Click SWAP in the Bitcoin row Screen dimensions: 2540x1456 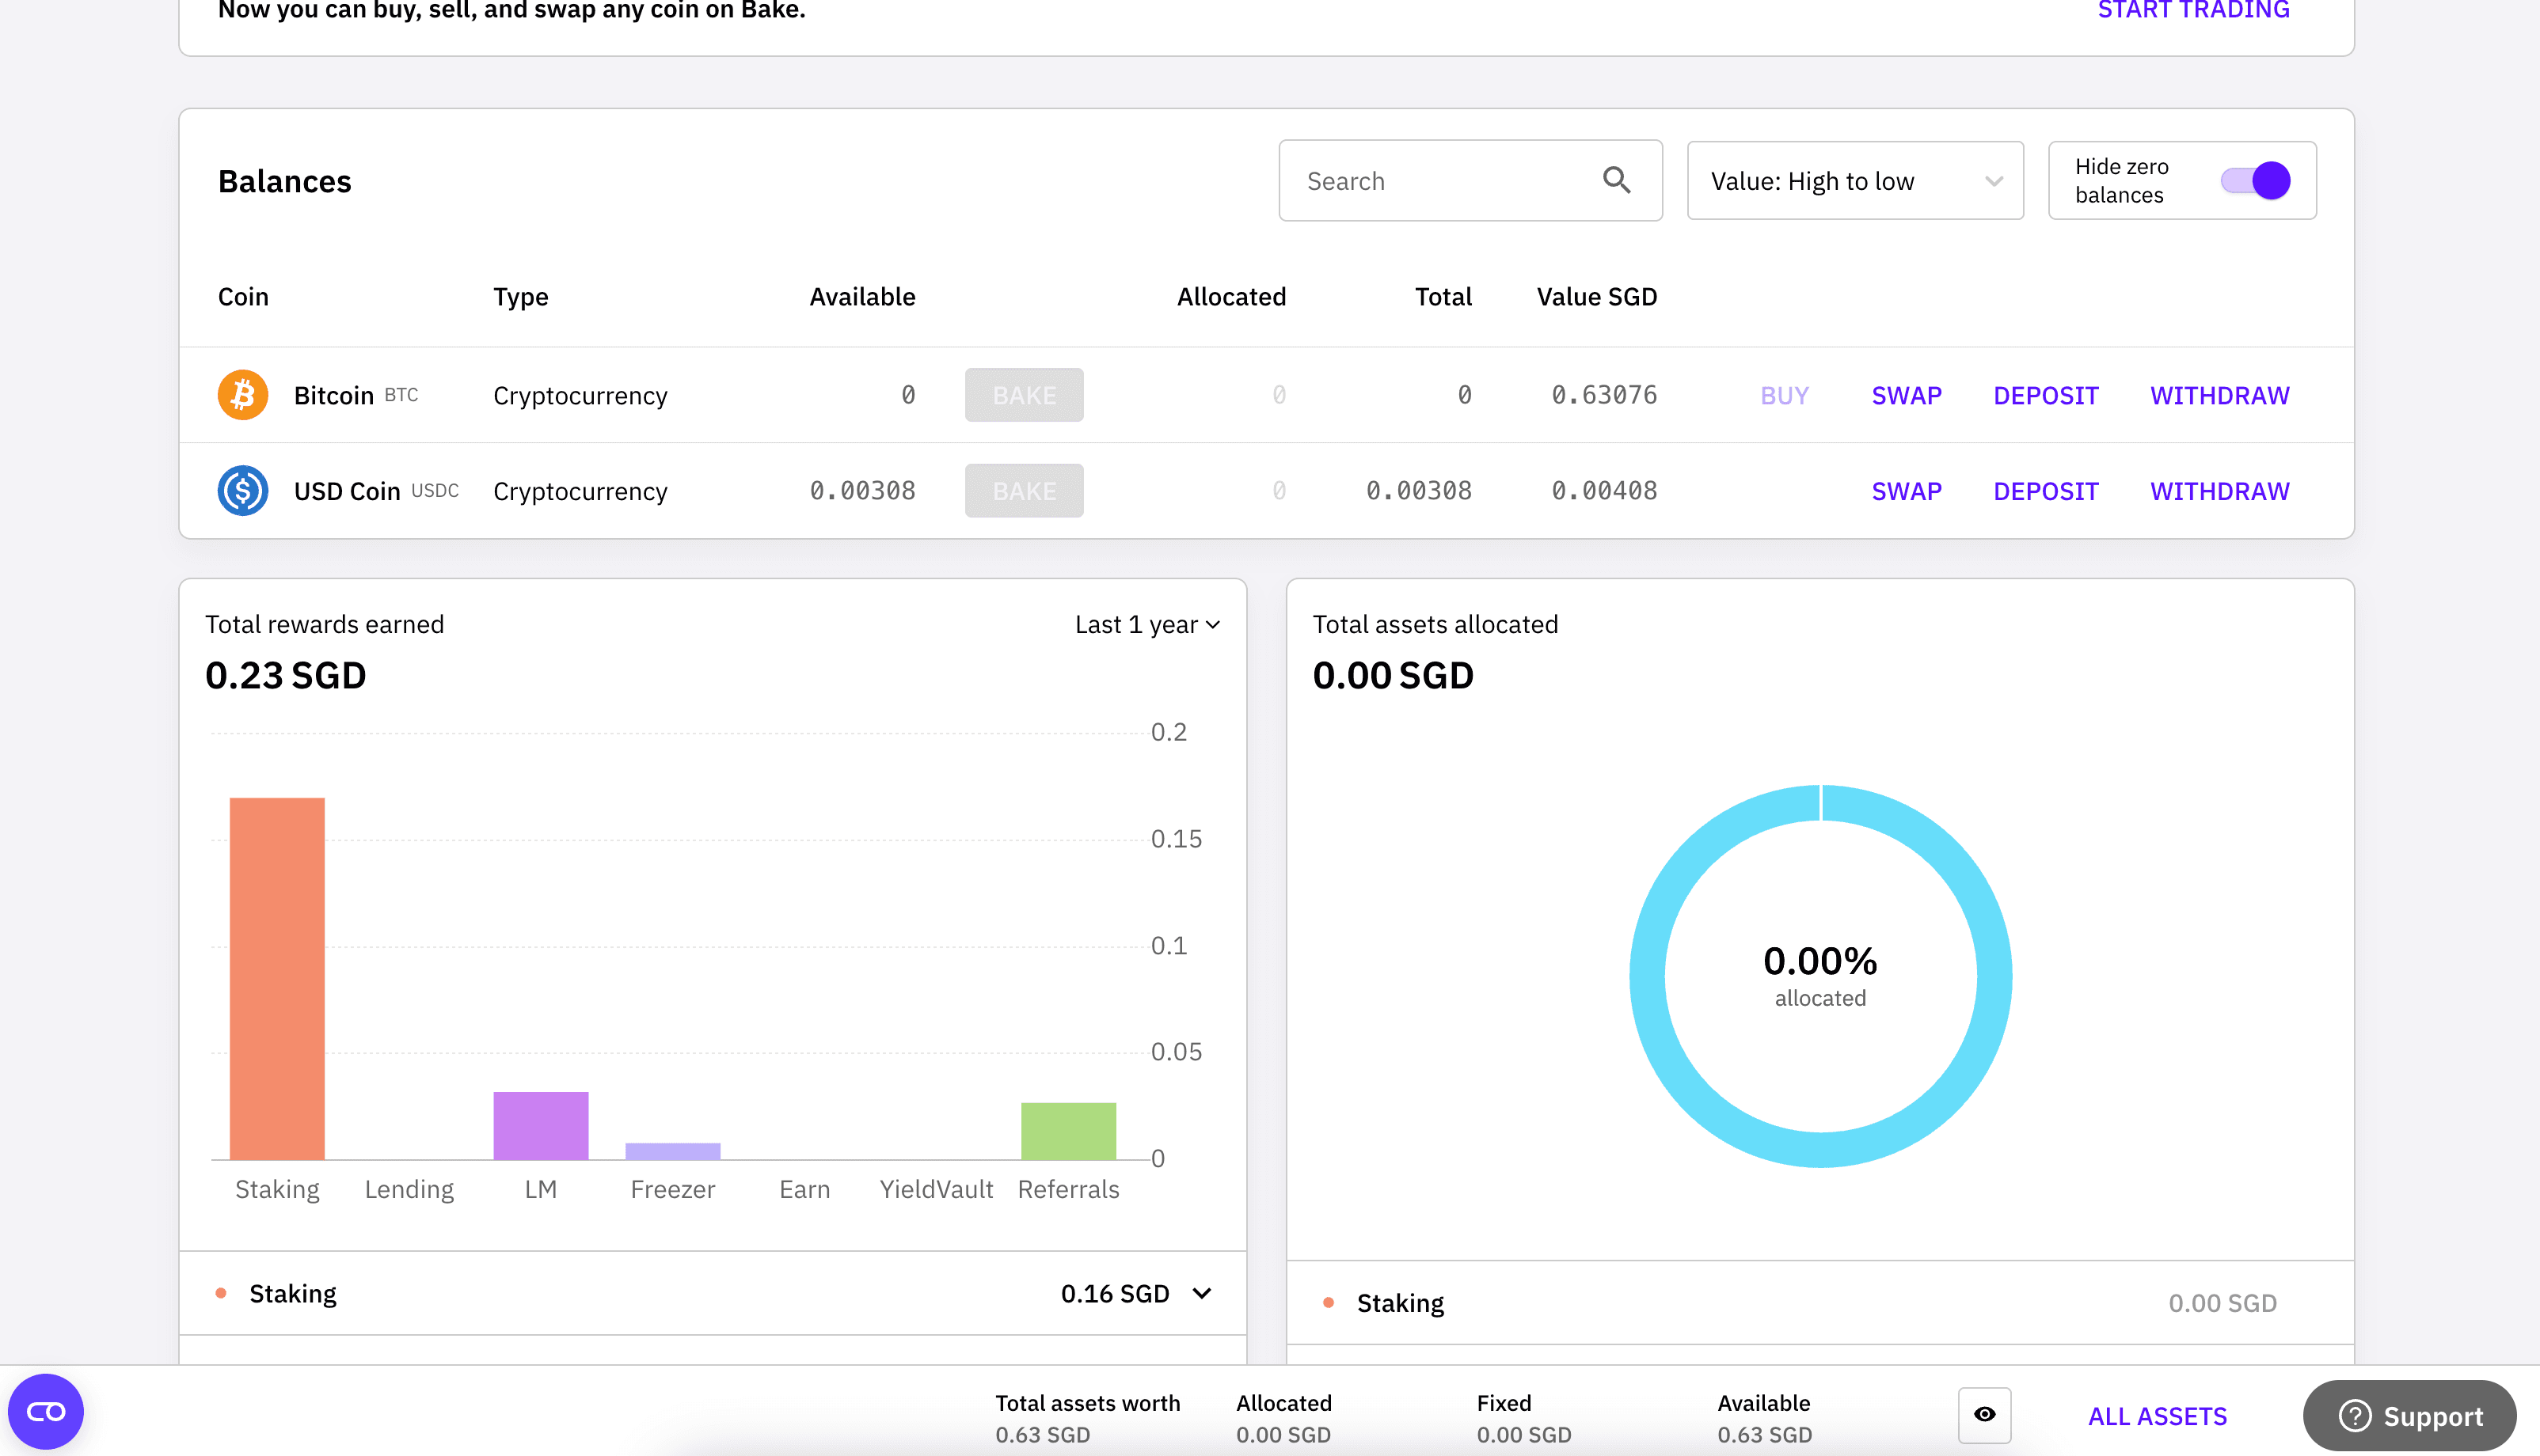(x=1907, y=396)
